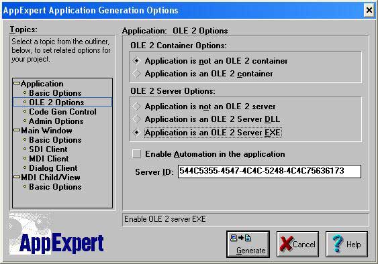Image resolution: width=378 pixels, height=264 pixels.
Task: Collapse the Main Window tree node
Action: click(17, 130)
